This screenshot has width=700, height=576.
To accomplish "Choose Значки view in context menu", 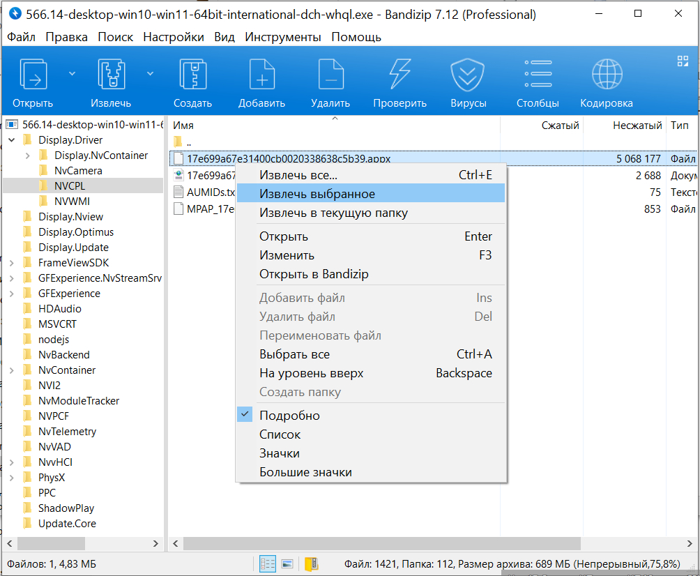I will click(x=370, y=453).
